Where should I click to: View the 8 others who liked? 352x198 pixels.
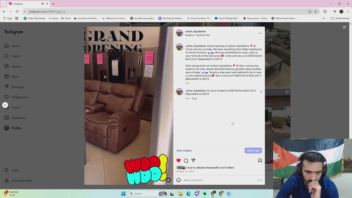(x=229, y=168)
